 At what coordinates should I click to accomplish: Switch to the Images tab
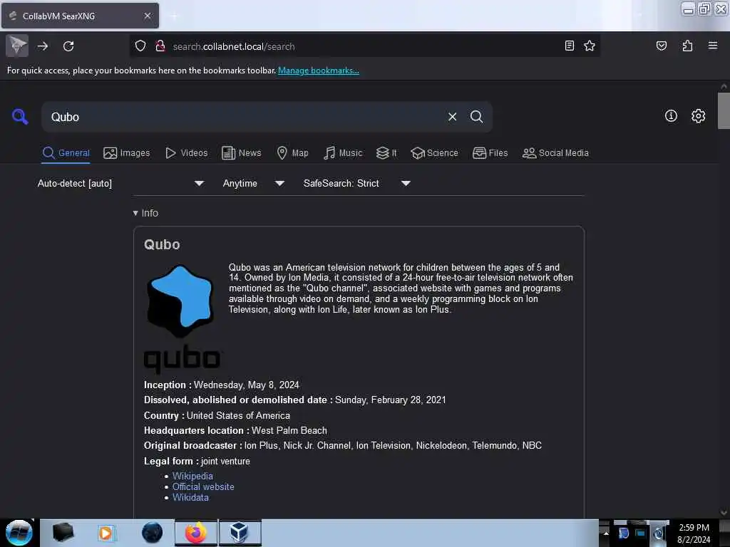(127, 153)
